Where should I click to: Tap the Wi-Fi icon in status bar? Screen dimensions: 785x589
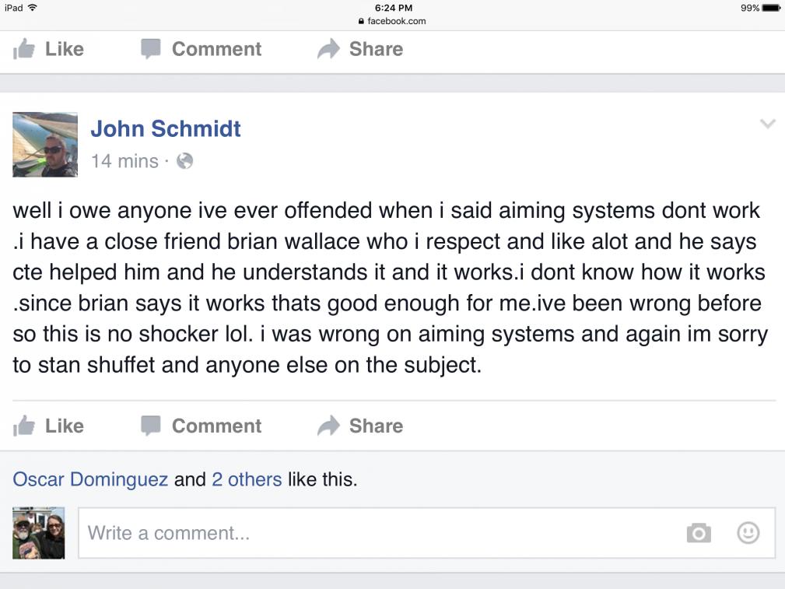pyautogui.click(x=33, y=8)
